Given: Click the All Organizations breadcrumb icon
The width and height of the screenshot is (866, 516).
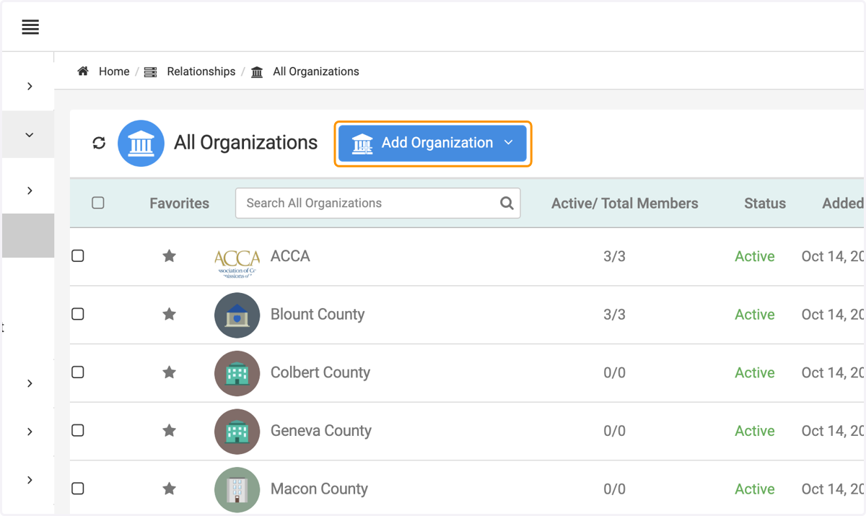Looking at the screenshot, I should [x=257, y=72].
